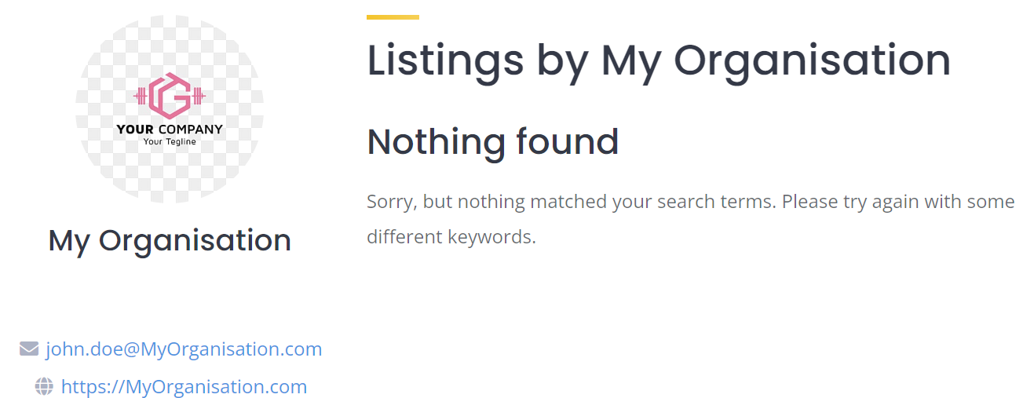1023x398 pixels.
Task: Visit the https://MyOrganisation.com website link
Action: click(184, 386)
